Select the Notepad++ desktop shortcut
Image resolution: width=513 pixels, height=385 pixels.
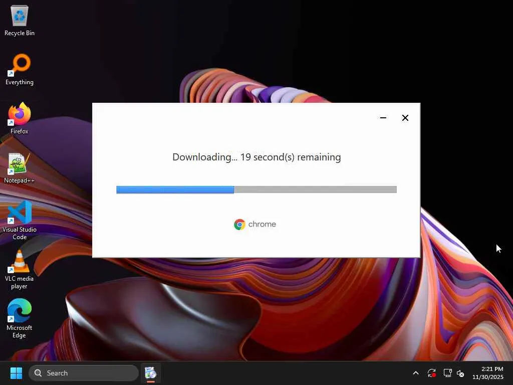[x=20, y=168]
